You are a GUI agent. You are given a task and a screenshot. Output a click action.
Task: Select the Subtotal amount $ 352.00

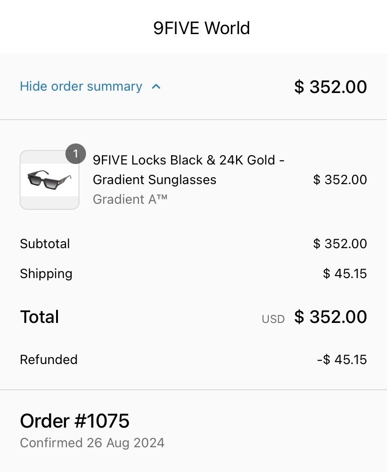coord(340,243)
